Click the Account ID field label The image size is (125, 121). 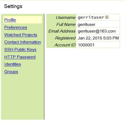point(65,45)
